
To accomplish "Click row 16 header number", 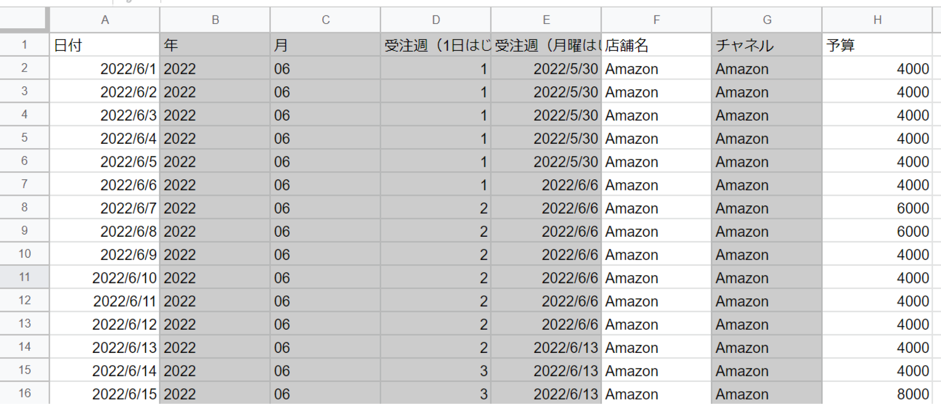I will click(24, 393).
